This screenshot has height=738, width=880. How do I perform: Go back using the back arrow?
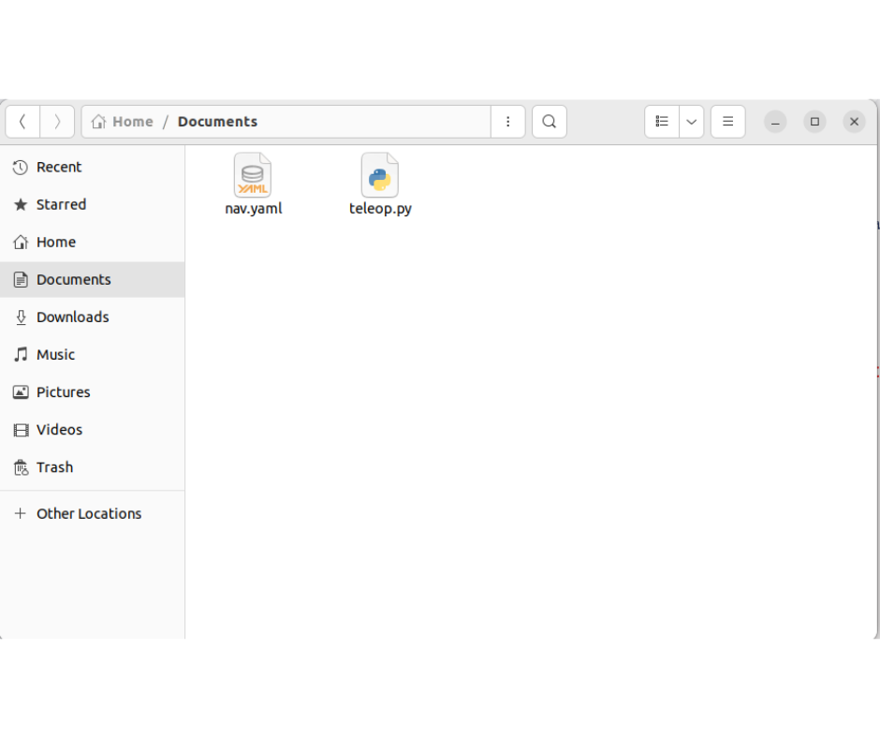(22, 122)
